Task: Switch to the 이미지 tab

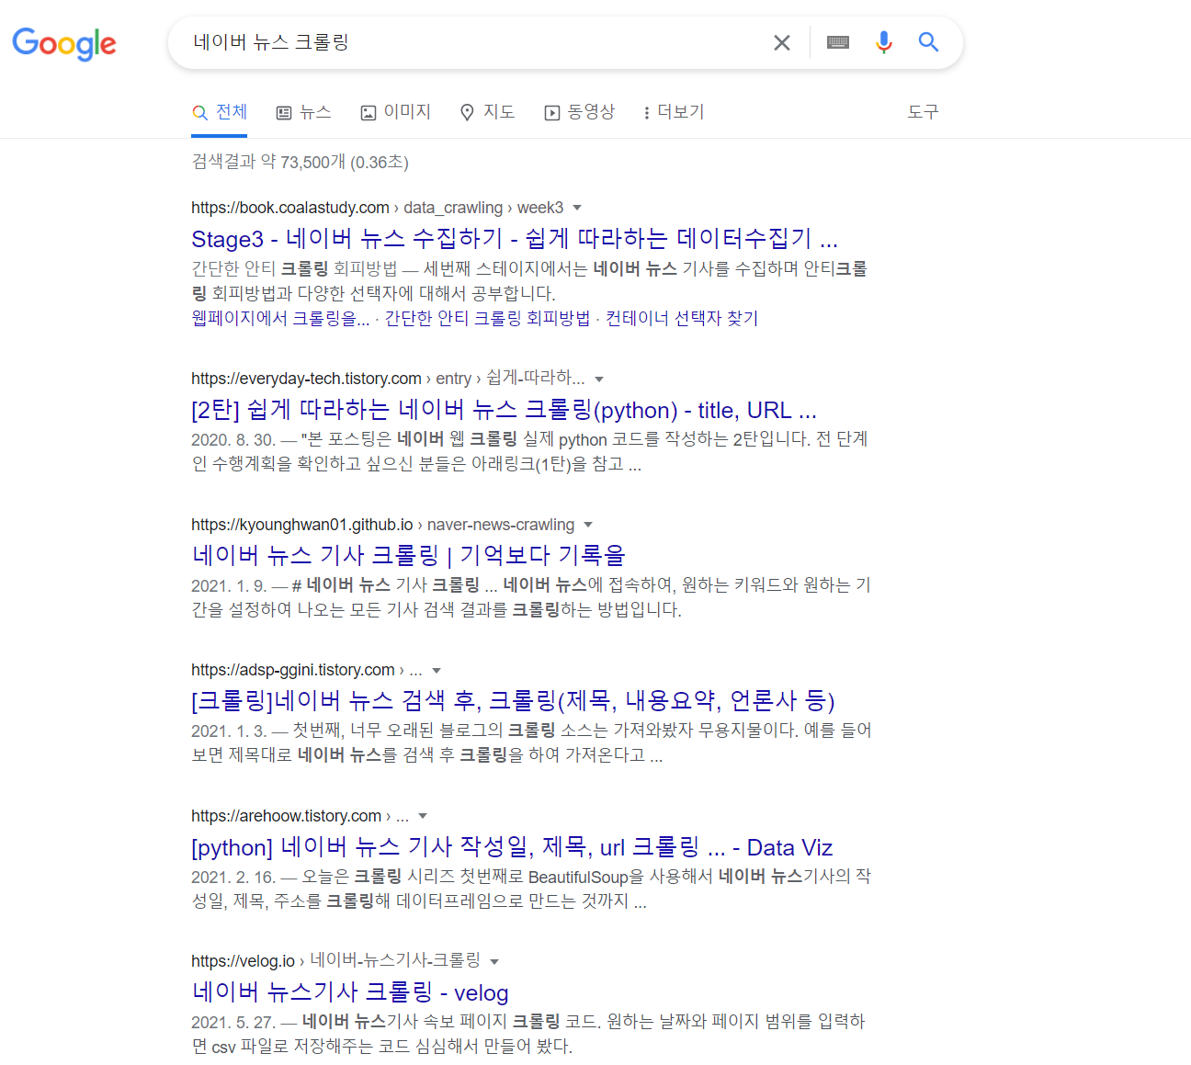Action: [x=395, y=112]
